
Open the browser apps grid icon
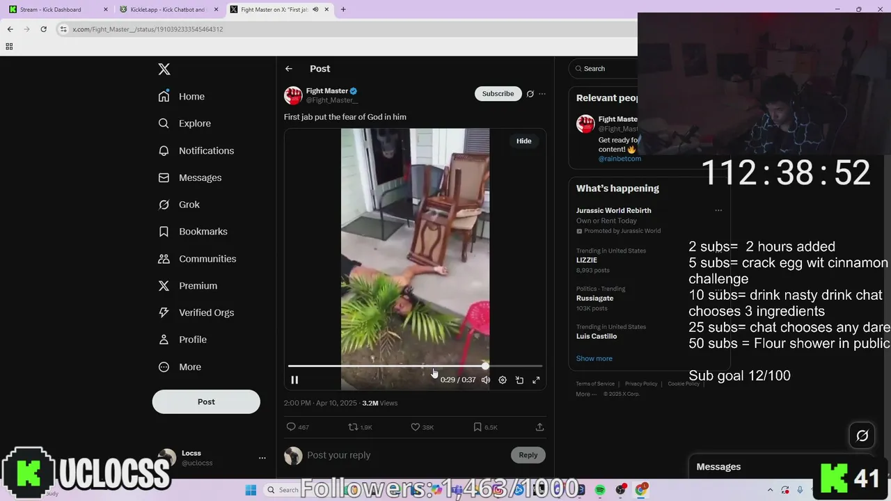(x=9, y=47)
